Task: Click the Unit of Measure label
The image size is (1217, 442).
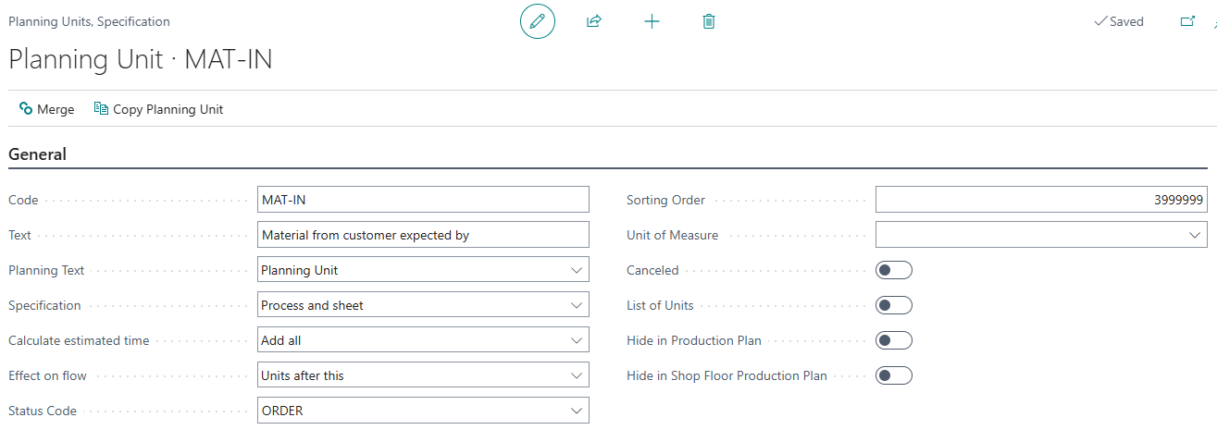Action: pos(672,235)
